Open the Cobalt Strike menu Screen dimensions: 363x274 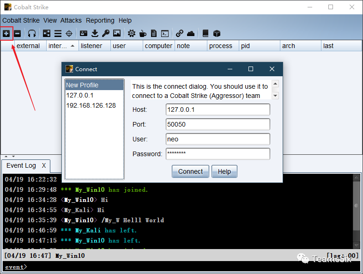pos(21,20)
